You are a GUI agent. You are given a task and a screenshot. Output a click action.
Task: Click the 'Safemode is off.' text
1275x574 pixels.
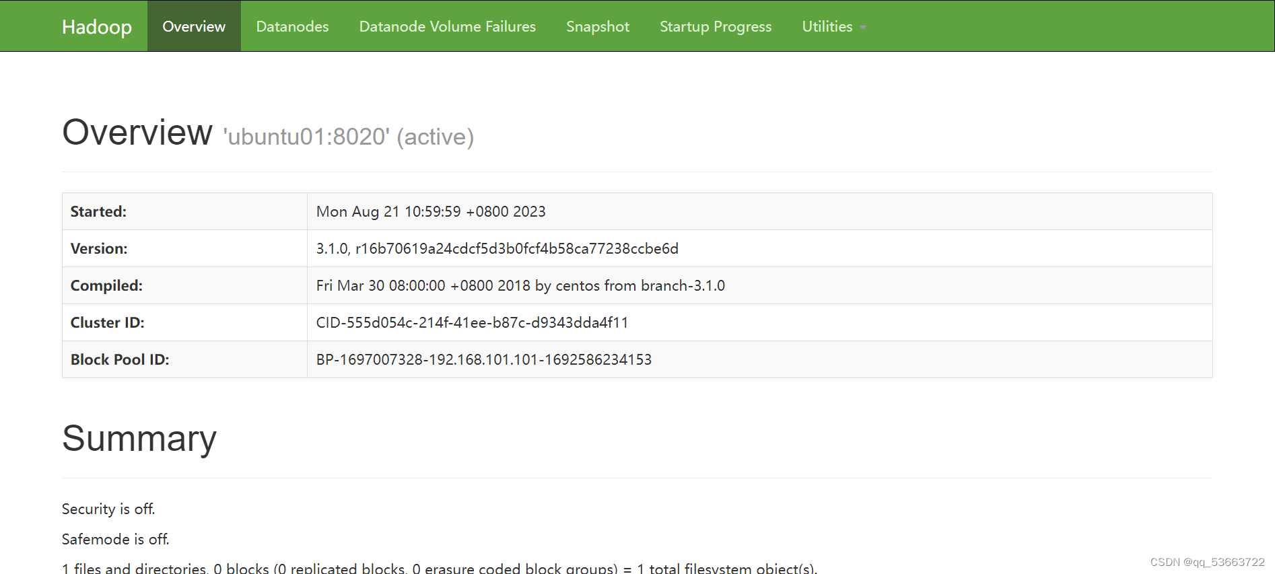tap(116, 539)
